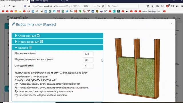Click the Шаг каркаса input with 625
The width and height of the screenshot is (183, 103).
click(x=88, y=54)
